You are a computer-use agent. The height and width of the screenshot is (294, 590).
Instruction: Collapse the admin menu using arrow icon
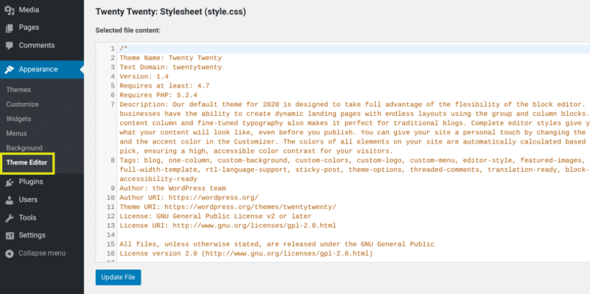(10, 253)
